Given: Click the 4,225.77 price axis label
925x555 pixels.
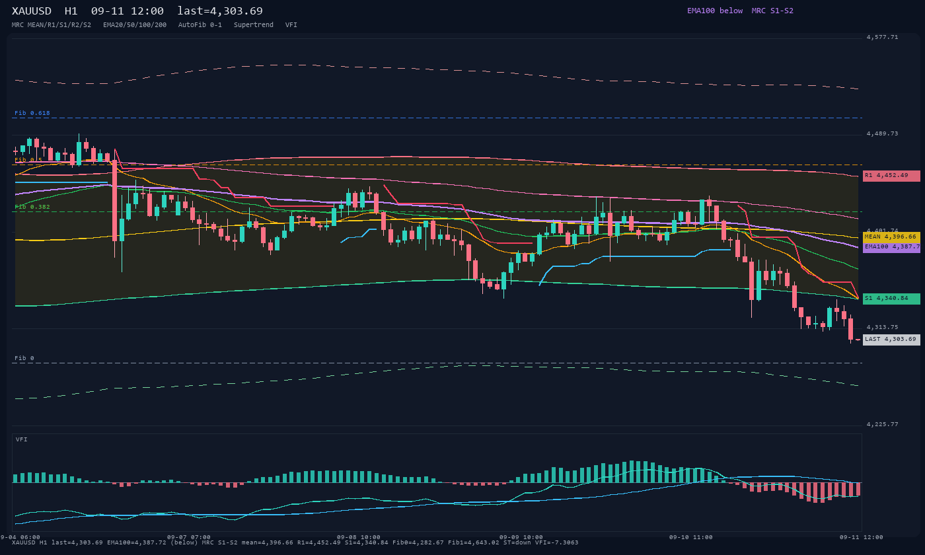Looking at the screenshot, I should click(x=882, y=424).
